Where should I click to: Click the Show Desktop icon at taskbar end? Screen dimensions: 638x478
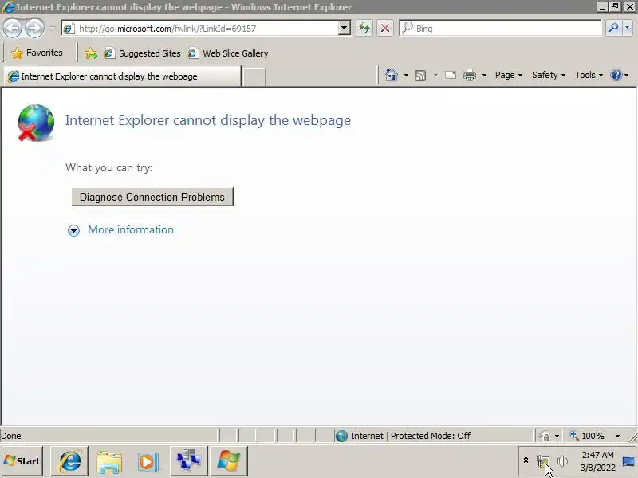pyautogui.click(x=628, y=462)
